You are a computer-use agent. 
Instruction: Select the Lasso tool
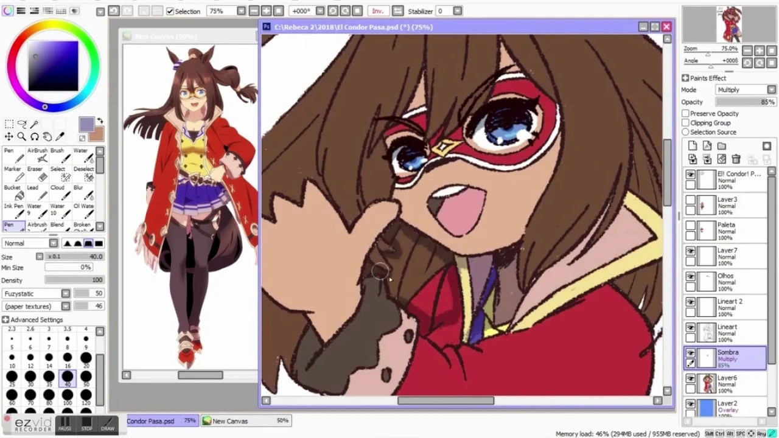click(x=22, y=124)
